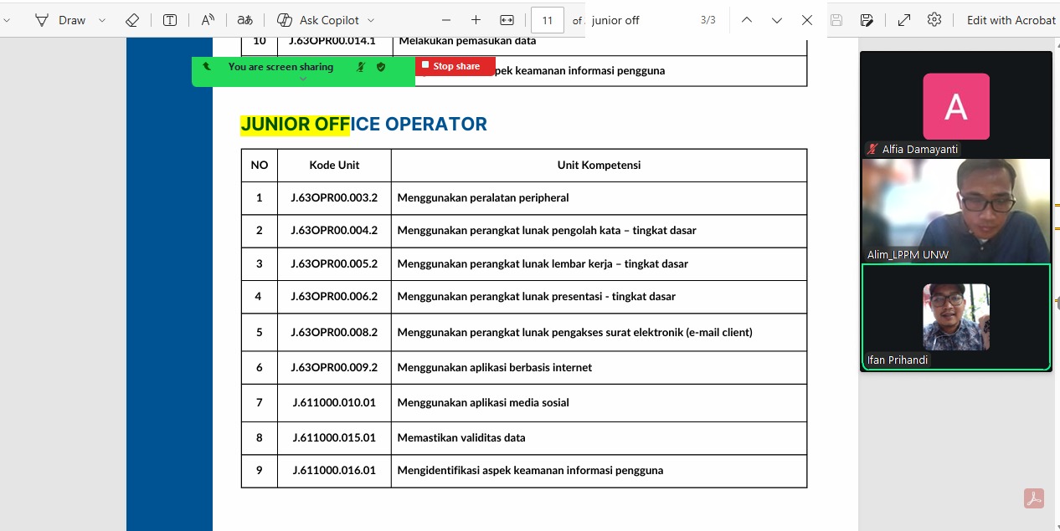
Task: Enter full screen mode
Action: (x=904, y=20)
